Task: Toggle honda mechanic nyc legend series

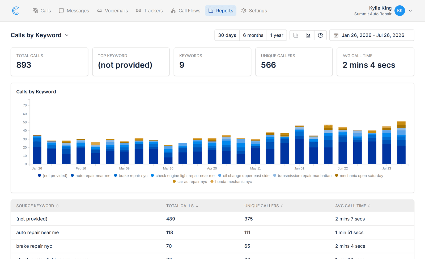Action: pos(231,182)
